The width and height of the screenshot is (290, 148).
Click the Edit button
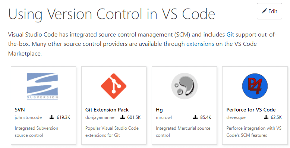(x=269, y=11)
